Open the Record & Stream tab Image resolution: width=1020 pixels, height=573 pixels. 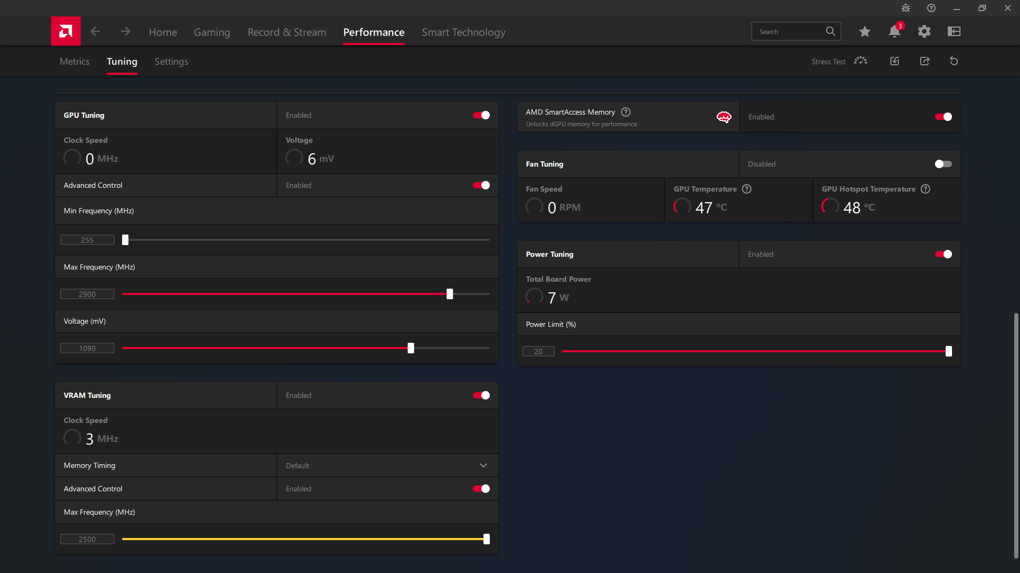pos(287,32)
